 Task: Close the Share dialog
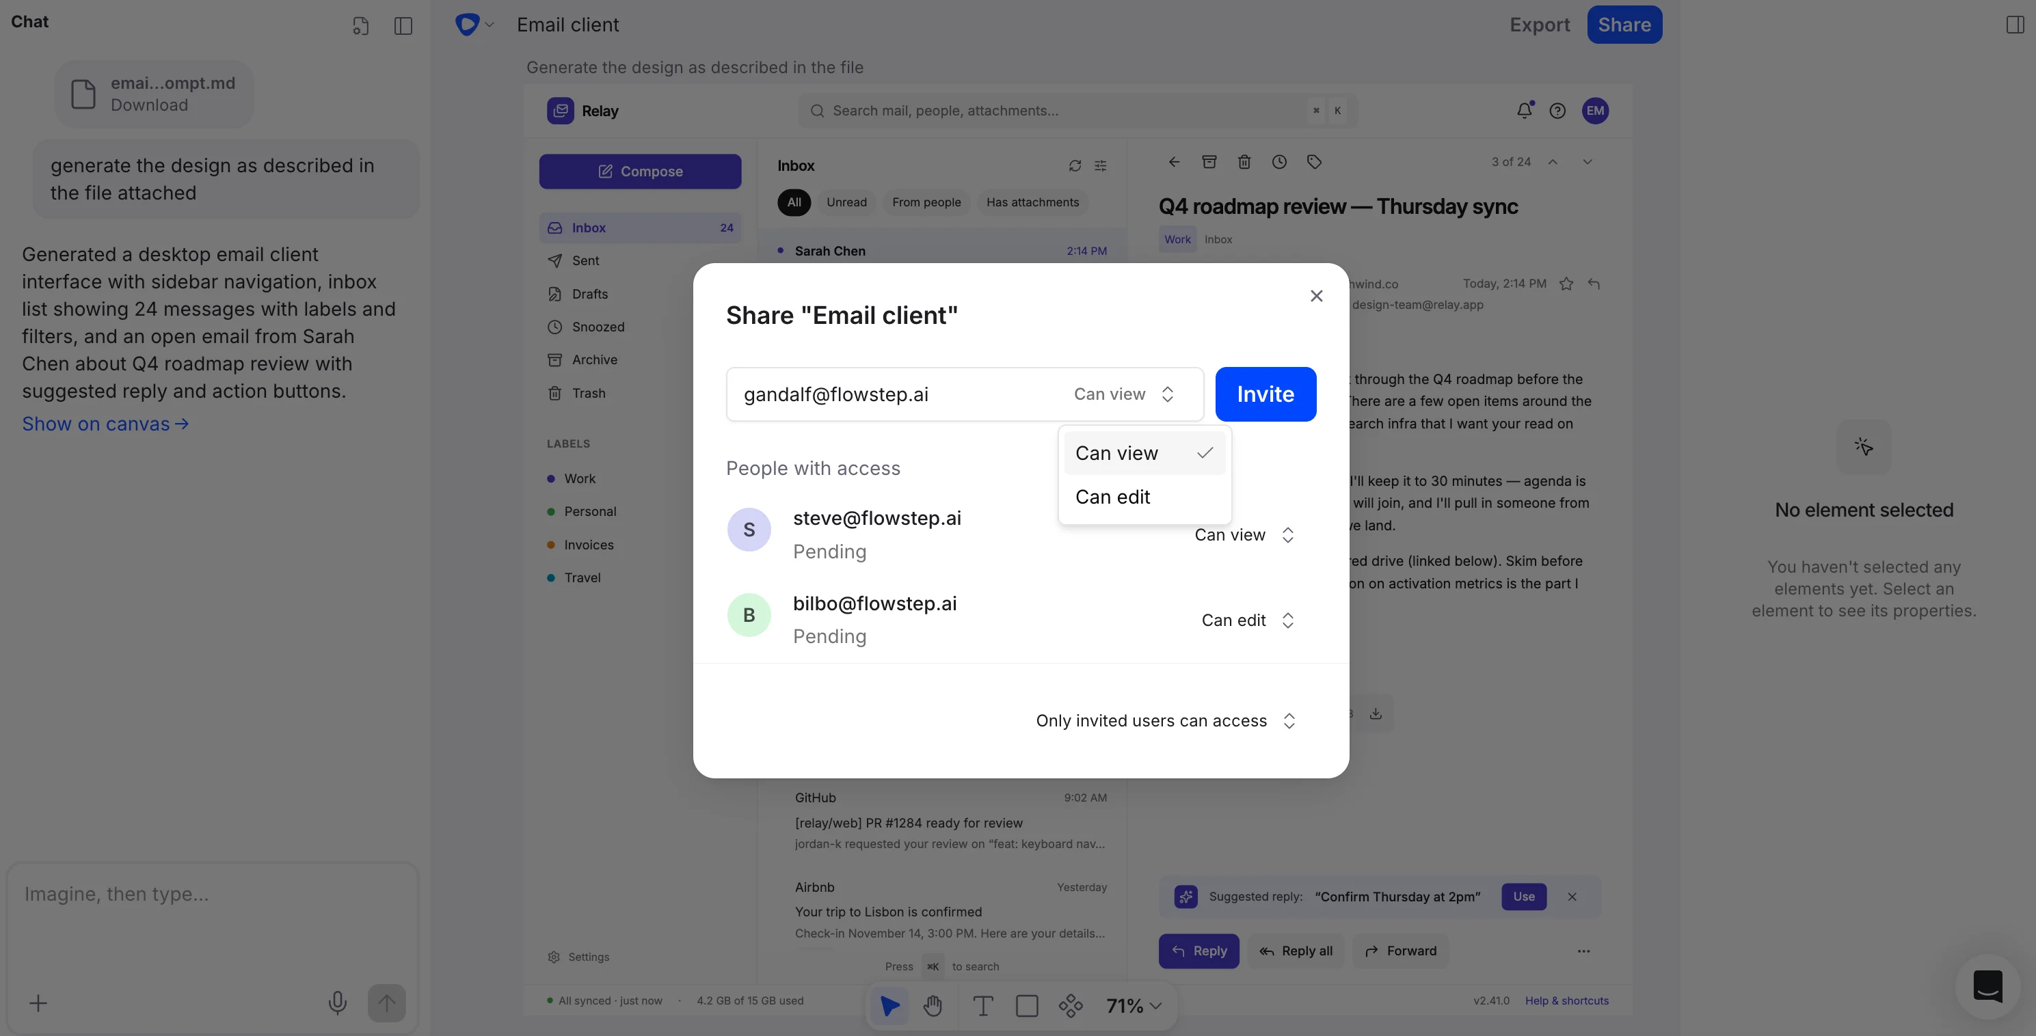1316,295
